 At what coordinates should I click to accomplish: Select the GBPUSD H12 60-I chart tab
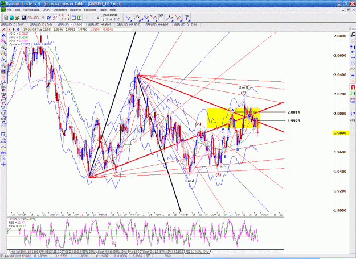coord(71,24)
